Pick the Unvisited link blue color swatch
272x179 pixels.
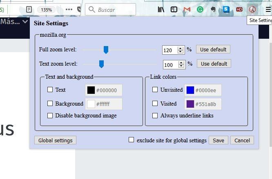pyautogui.click(x=190, y=90)
